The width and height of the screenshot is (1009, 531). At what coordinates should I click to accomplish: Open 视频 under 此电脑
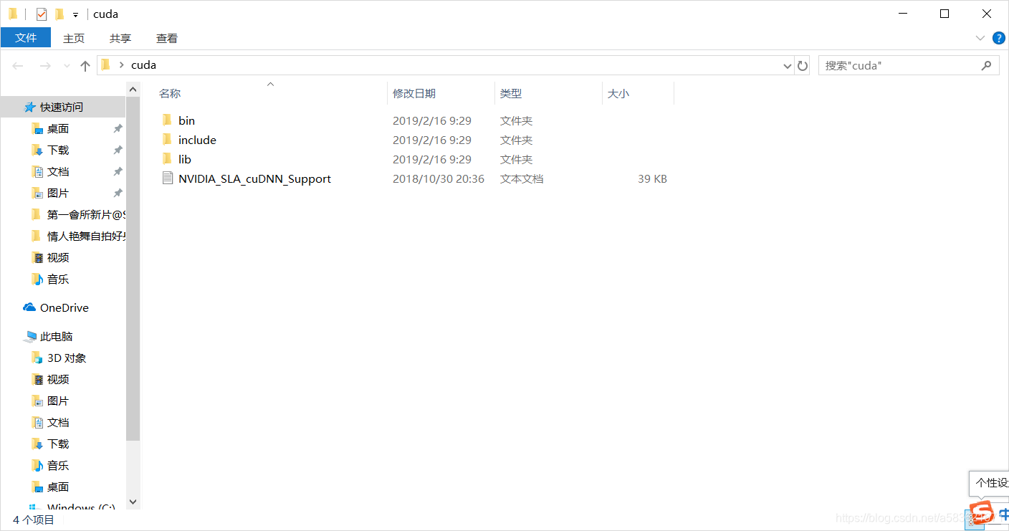tap(58, 379)
